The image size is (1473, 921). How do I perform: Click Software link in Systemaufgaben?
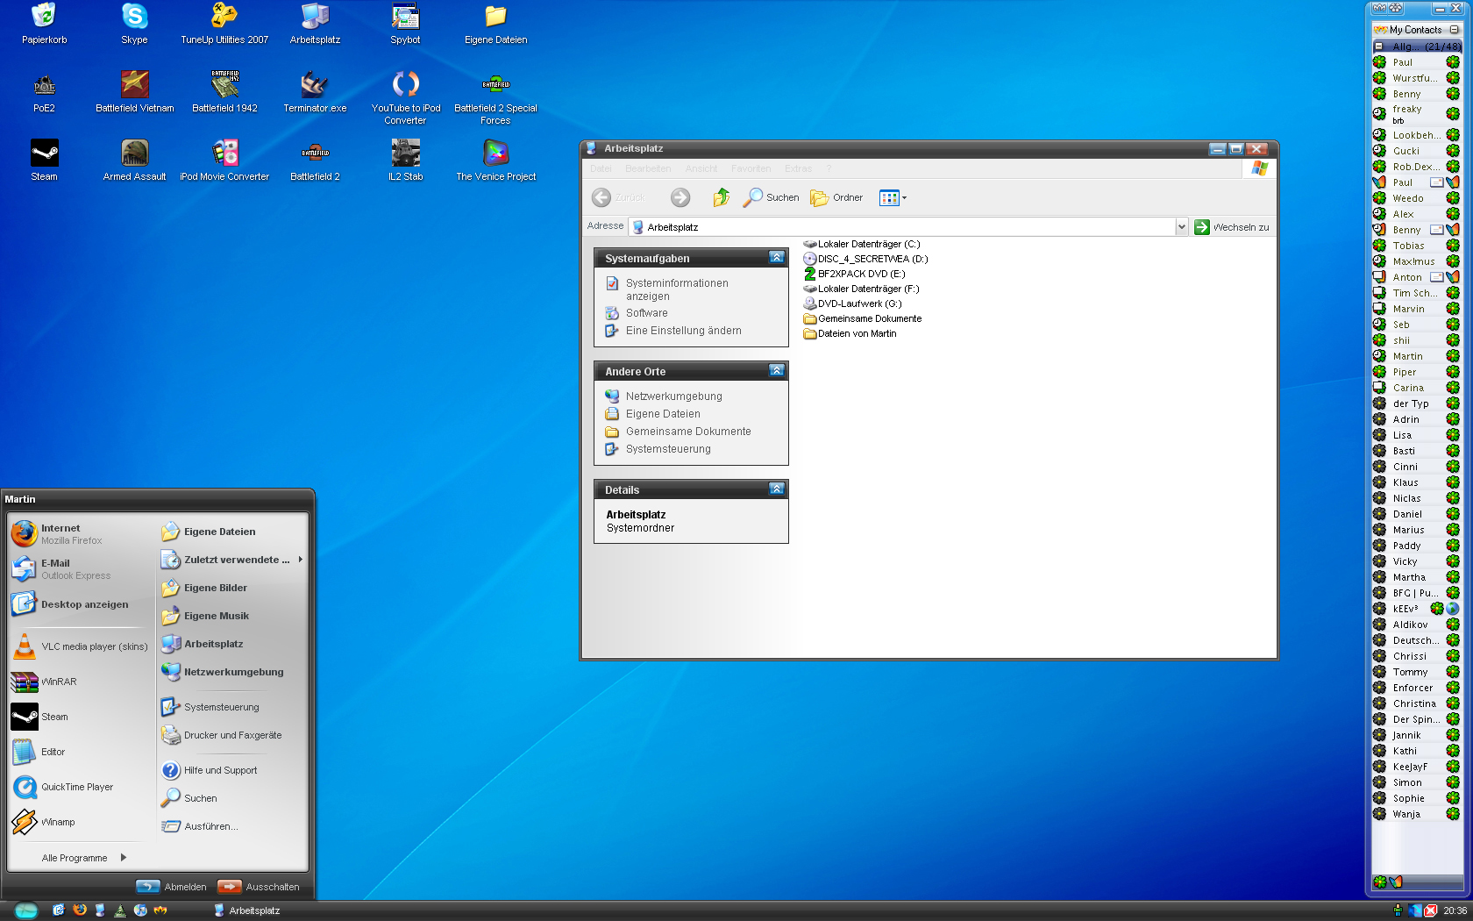[647, 313]
